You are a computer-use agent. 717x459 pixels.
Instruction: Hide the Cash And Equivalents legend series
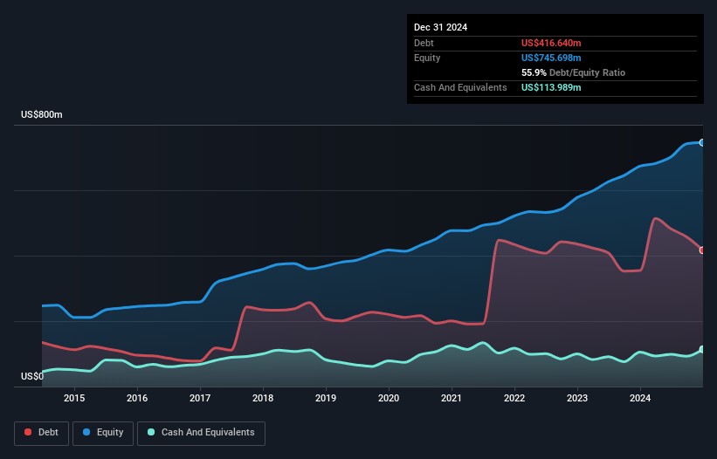coord(201,433)
